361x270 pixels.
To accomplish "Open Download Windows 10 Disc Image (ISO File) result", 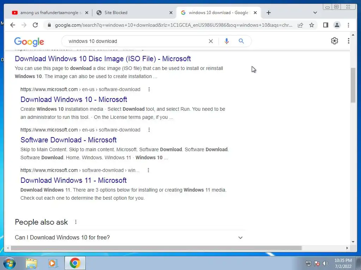I will click(103, 59).
